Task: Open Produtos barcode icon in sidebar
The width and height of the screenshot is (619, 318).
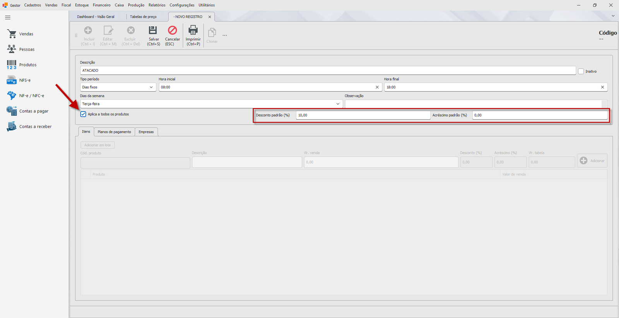Action: pos(12,64)
